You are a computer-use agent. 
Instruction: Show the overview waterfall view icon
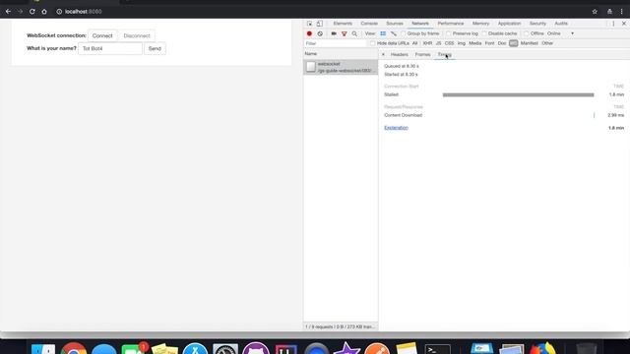point(394,33)
